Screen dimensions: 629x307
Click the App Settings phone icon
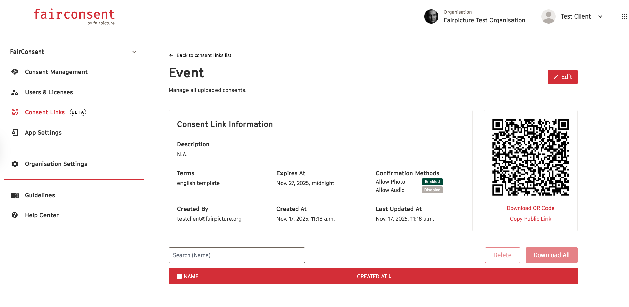15,133
